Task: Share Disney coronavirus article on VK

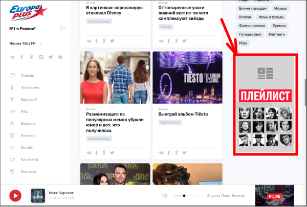Action: pyautogui.click(x=89, y=41)
